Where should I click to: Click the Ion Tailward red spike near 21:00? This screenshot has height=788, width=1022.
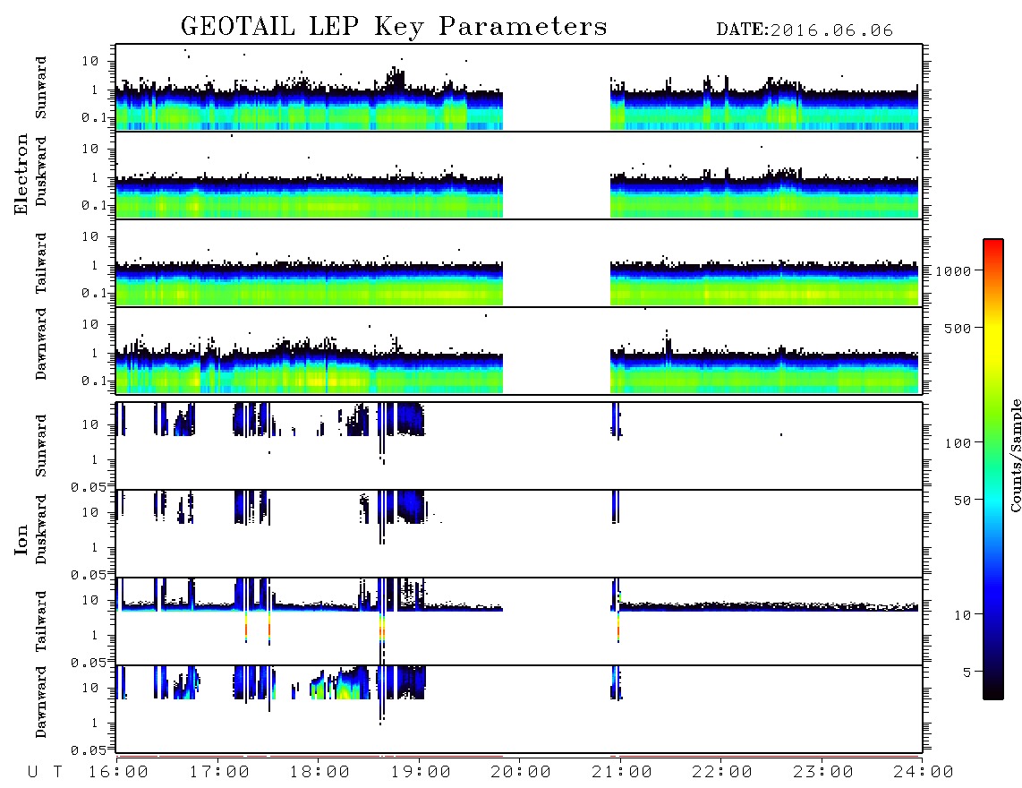pyautogui.click(x=617, y=628)
